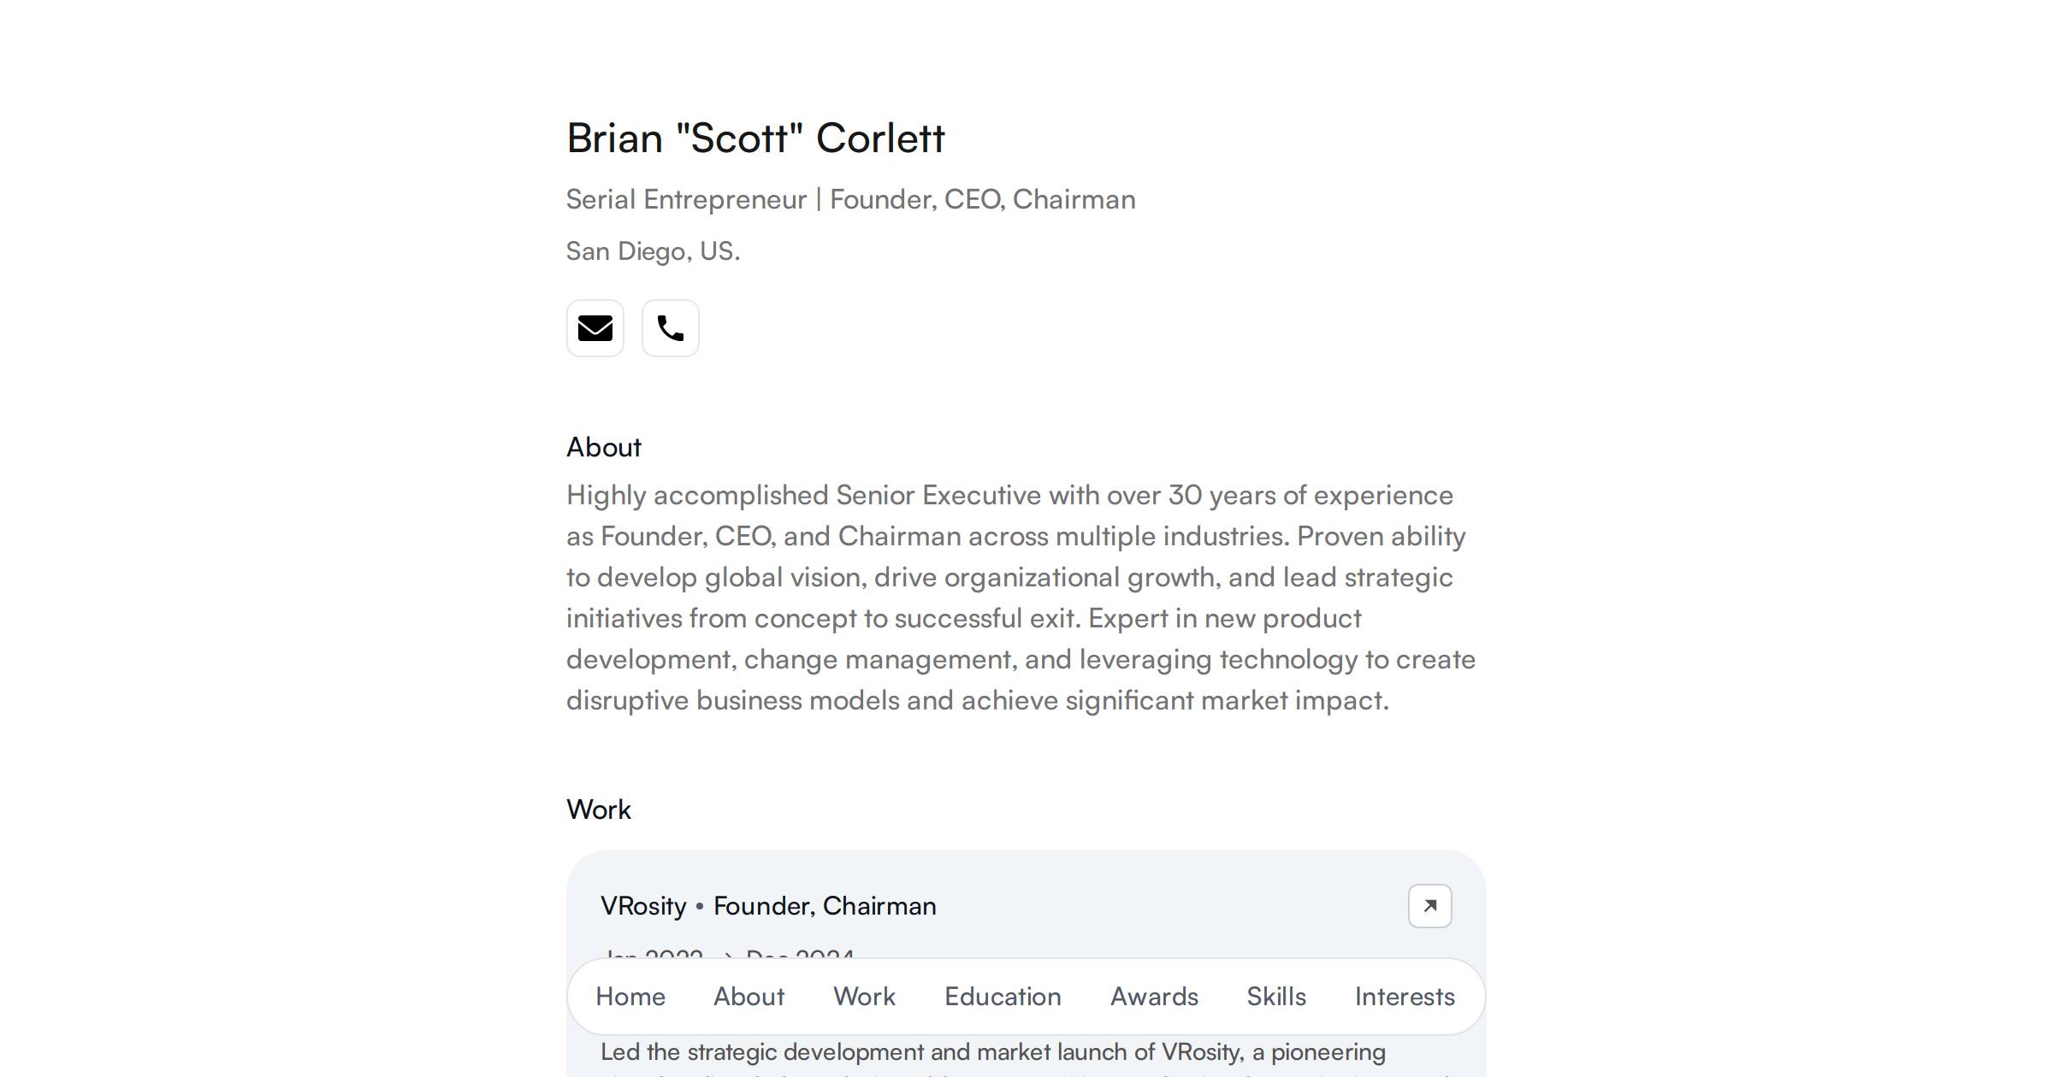
Task: Click the Skills navigation item
Action: 1275,996
